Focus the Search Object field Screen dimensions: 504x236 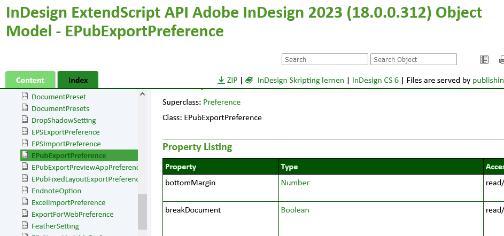pyautogui.click(x=414, y=59)
